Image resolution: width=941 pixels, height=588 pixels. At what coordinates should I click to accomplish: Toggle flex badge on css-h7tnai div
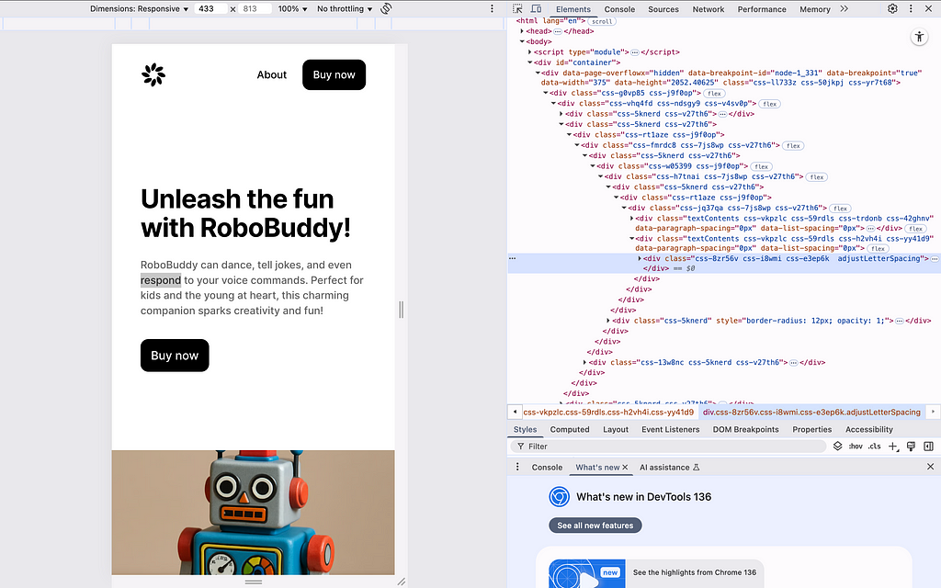click(x=816, y=177)
